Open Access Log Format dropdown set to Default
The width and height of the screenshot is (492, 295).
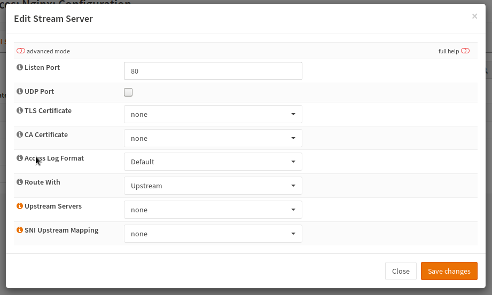213,162
